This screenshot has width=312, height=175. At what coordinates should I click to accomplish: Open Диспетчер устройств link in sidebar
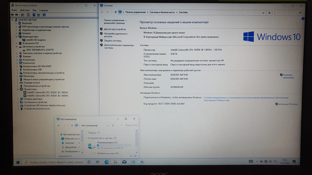pos(115,29)
